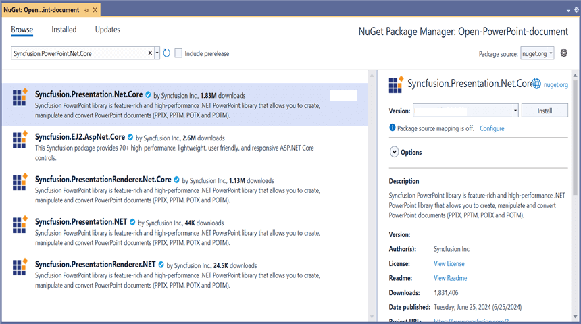Select Syncfusion.PresentationRenderer.Net.Core package title
The height and width of the screenshot is (324, 581).
[103, 180]
